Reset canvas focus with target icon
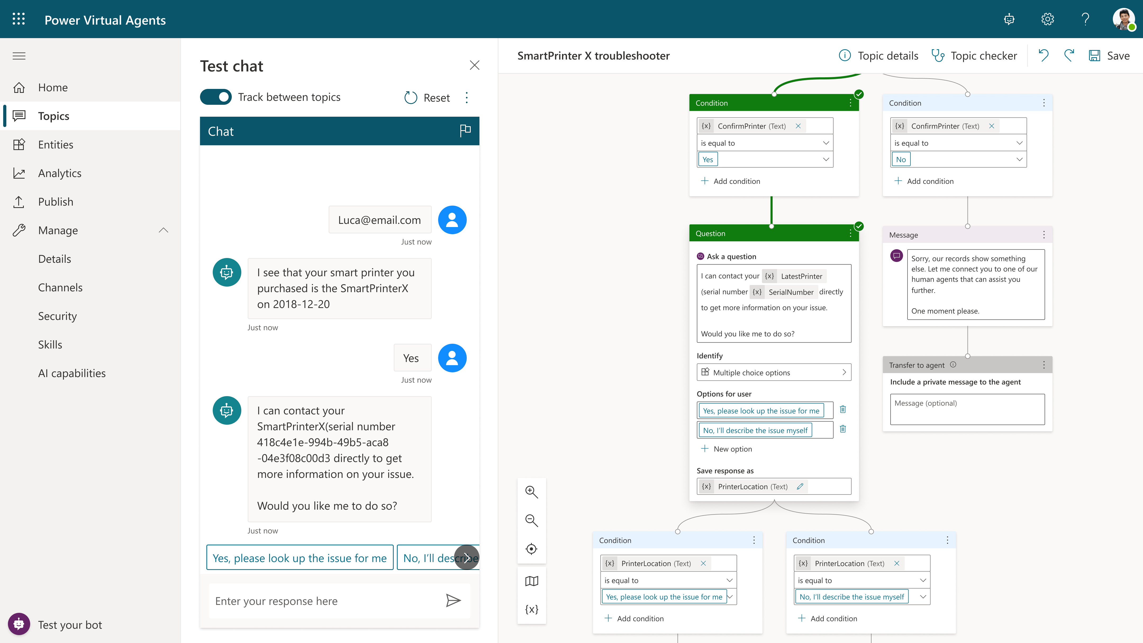Viewport: 1143px width, 643px height. click(x=531, y=549)
